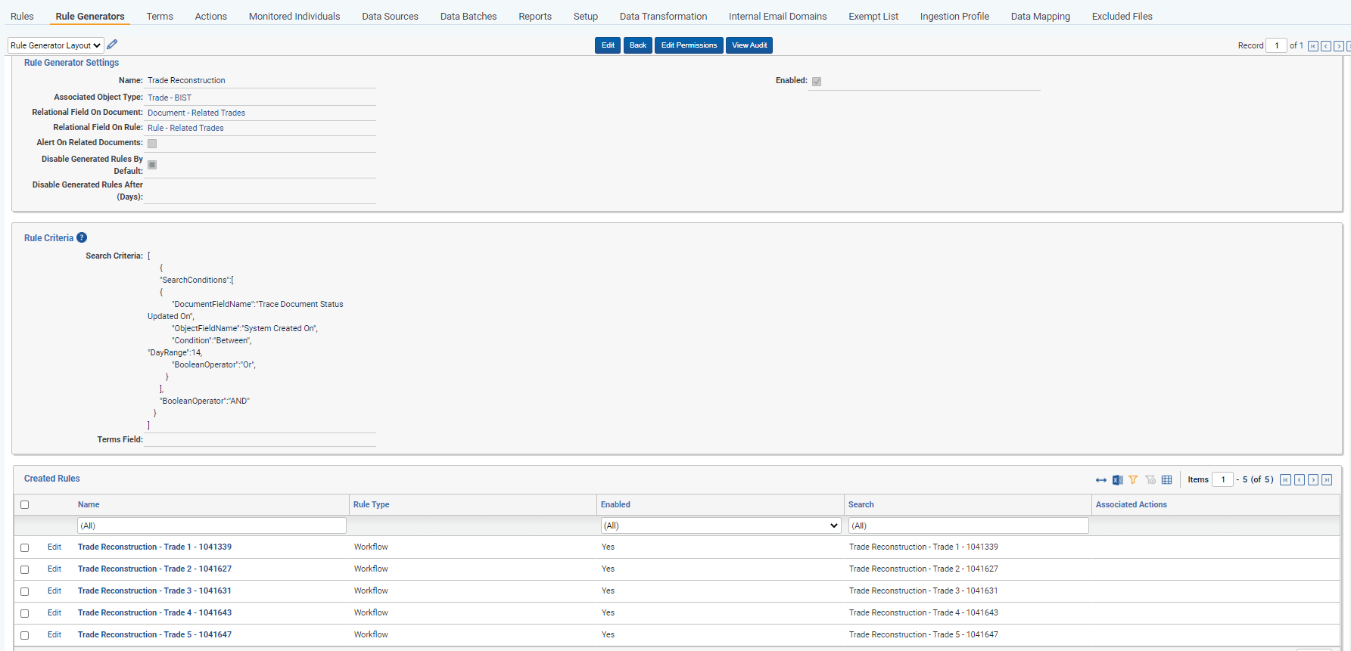Select the checkbox for the Trade 5 - 1041647 row
The image size is (1351, 651).
pos(24,635)
